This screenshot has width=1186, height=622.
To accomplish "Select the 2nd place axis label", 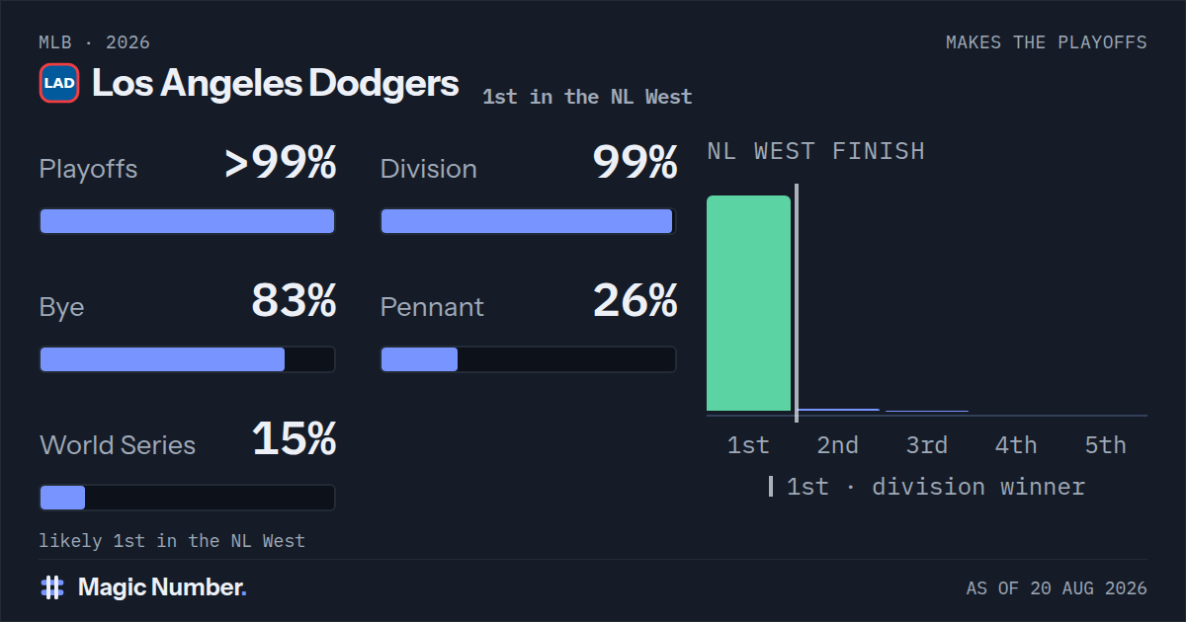I will click(x=837, y=445).
